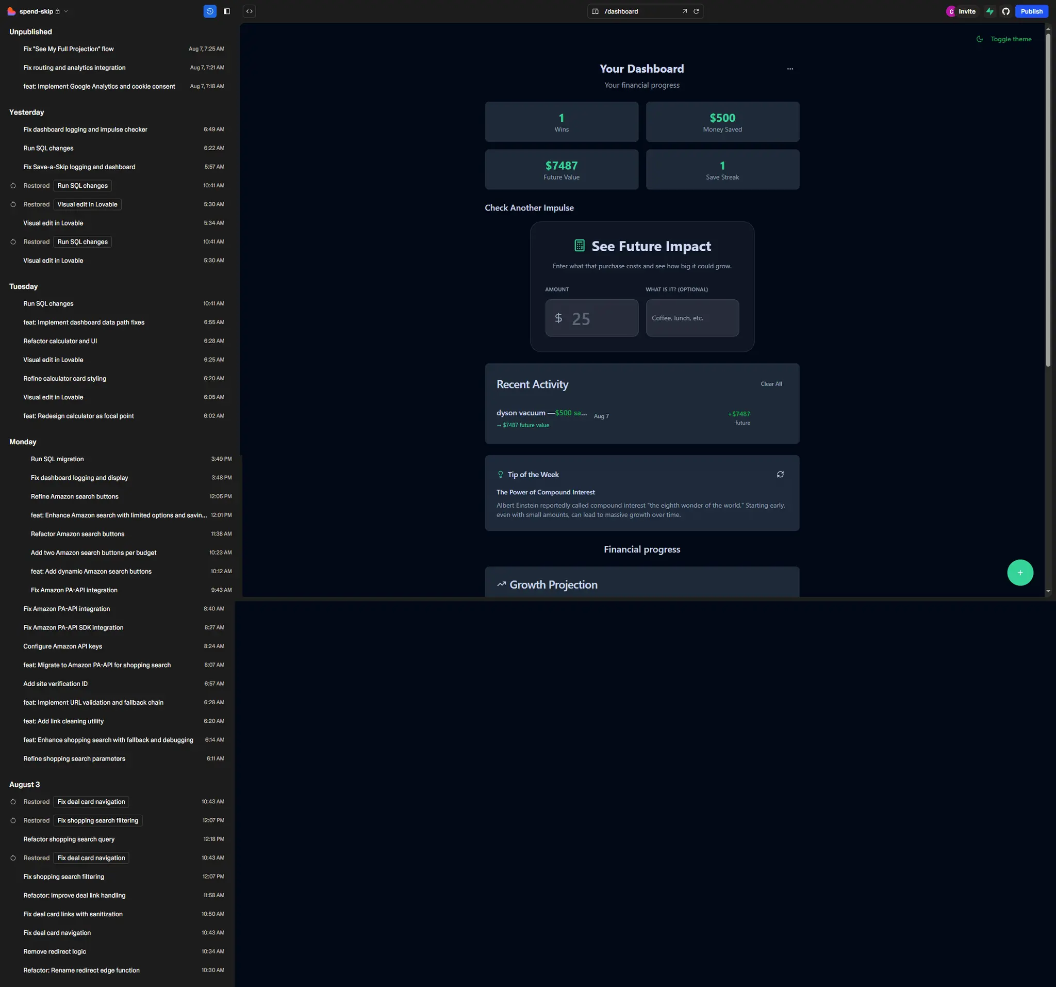1056x987 pixels.
Task: Select the 5:34 AM Visual edit in Lovable version
Action: click(x=118, y=223)
